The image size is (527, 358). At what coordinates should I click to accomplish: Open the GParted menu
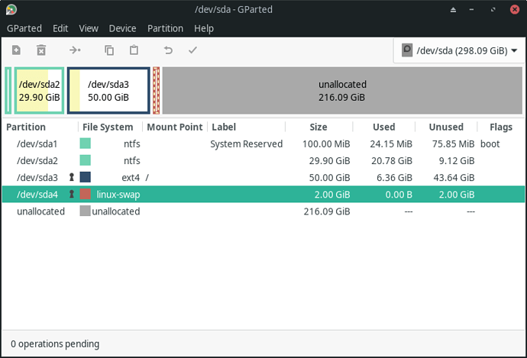pos(24,28)
